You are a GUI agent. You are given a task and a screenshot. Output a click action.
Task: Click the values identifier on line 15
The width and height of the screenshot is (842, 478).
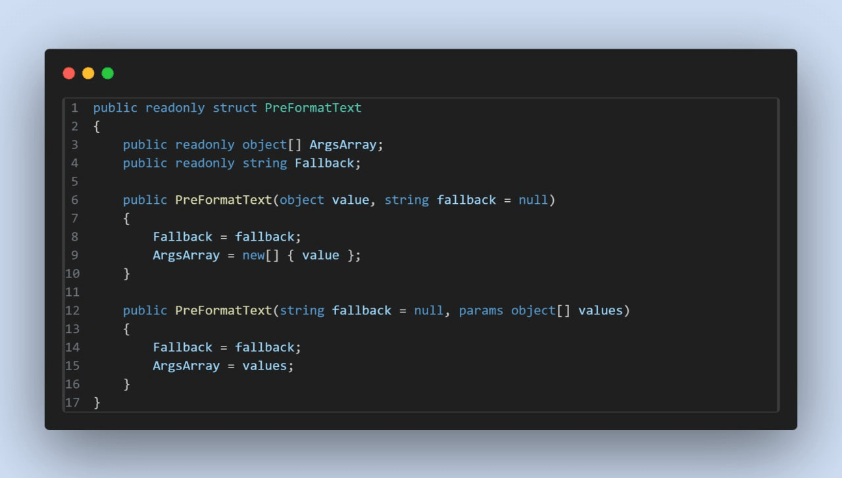264,366
